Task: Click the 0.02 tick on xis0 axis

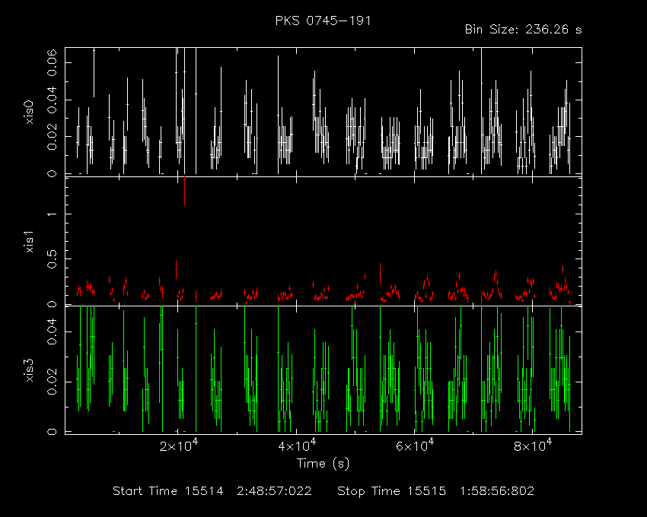Action: [52, 136]
